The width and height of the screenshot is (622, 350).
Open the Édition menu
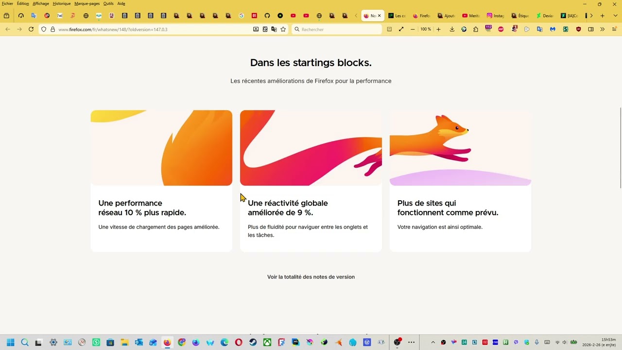pyautogui.click(x=23, y=3)
